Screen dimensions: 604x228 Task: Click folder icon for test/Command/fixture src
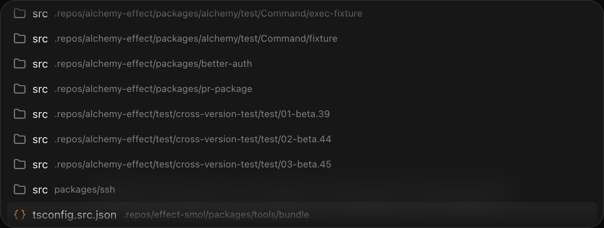point(19,39)
